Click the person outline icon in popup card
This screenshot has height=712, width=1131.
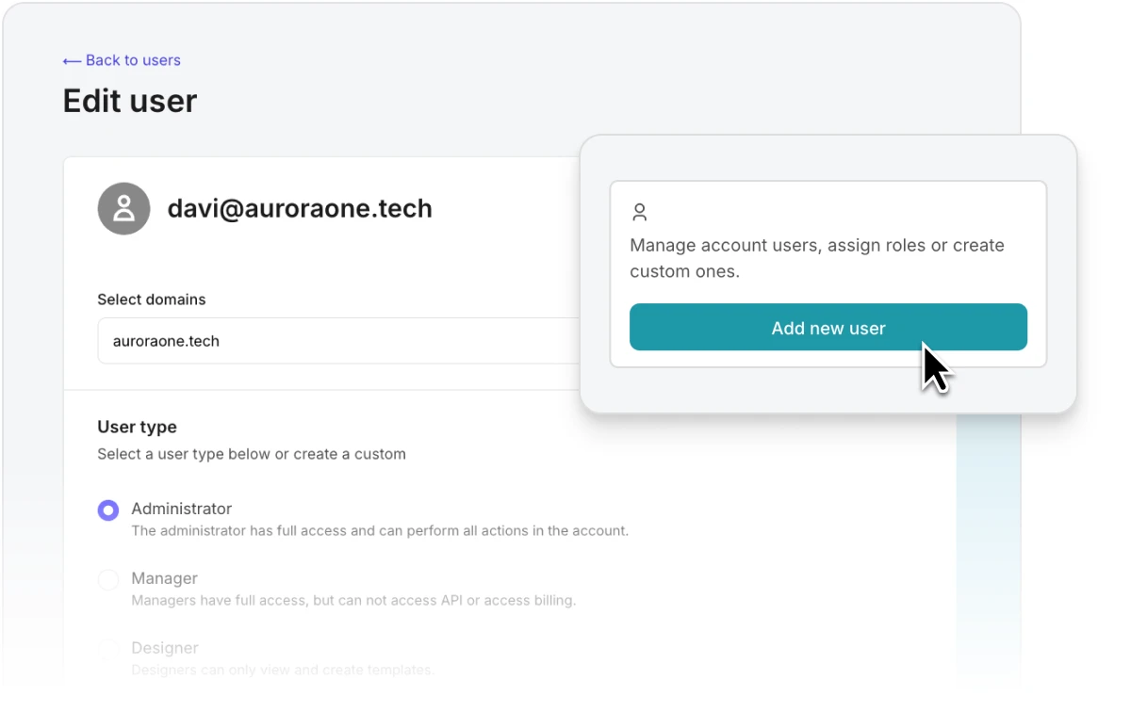640,212
